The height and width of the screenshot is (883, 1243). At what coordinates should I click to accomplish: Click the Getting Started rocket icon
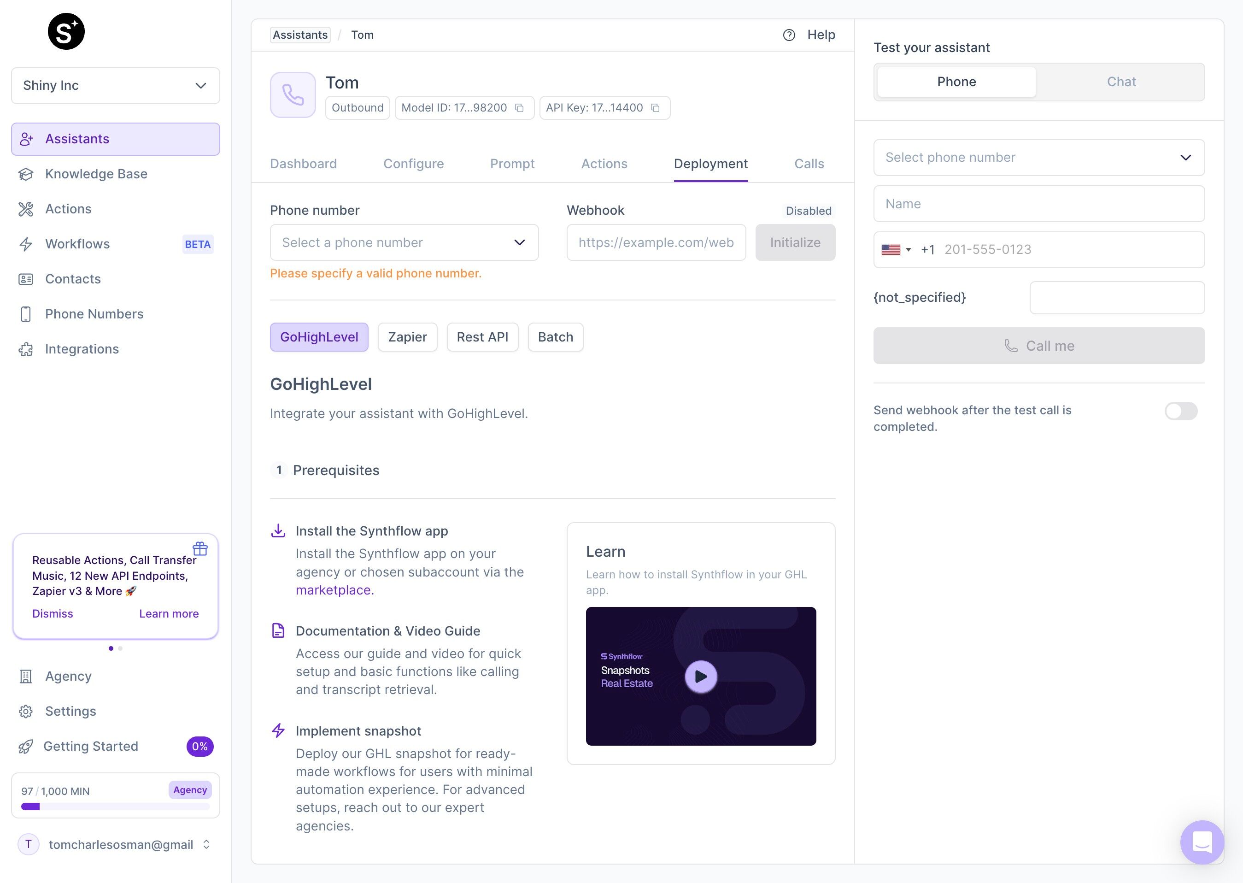pyautogui.click(x=26, y=746)
